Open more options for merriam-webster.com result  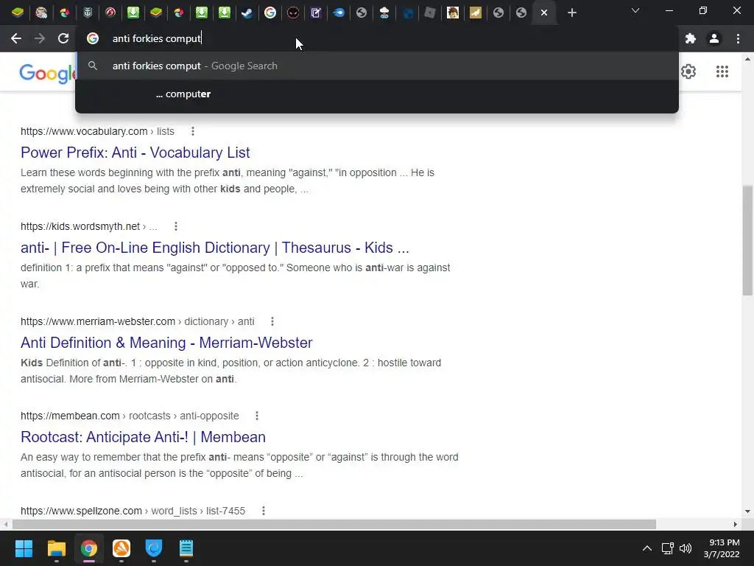(x=272, y=321)
